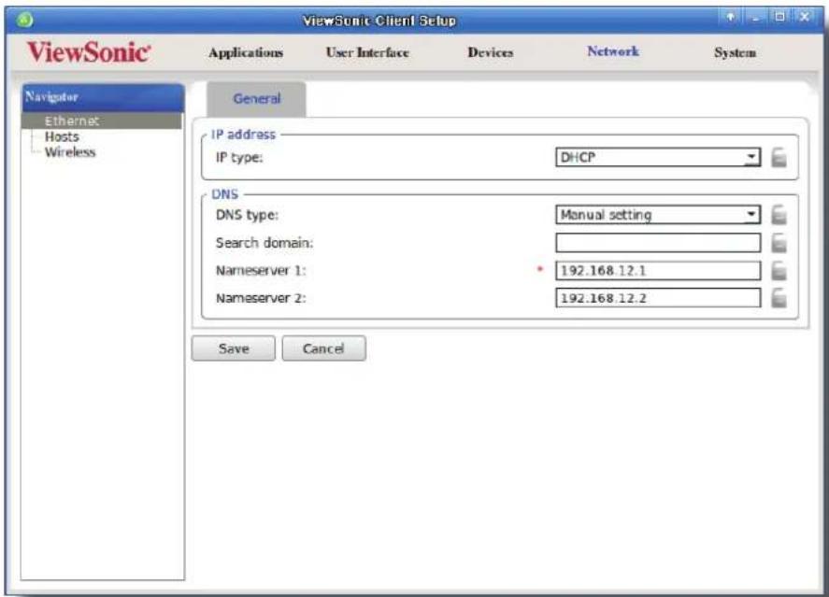
Task: Click the ViewSonic Client Setup window title
Action: point(379,21)
